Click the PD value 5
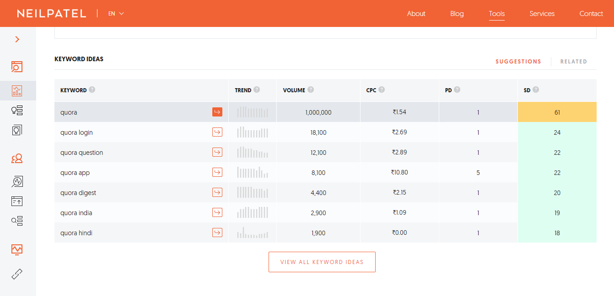The height and width of the screenshot is (296, 614). click(478, 173)
